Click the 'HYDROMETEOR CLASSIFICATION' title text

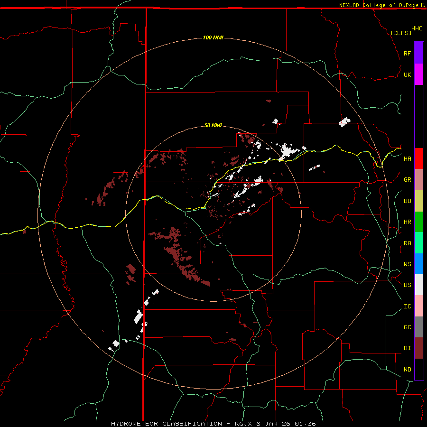[167, 424]
